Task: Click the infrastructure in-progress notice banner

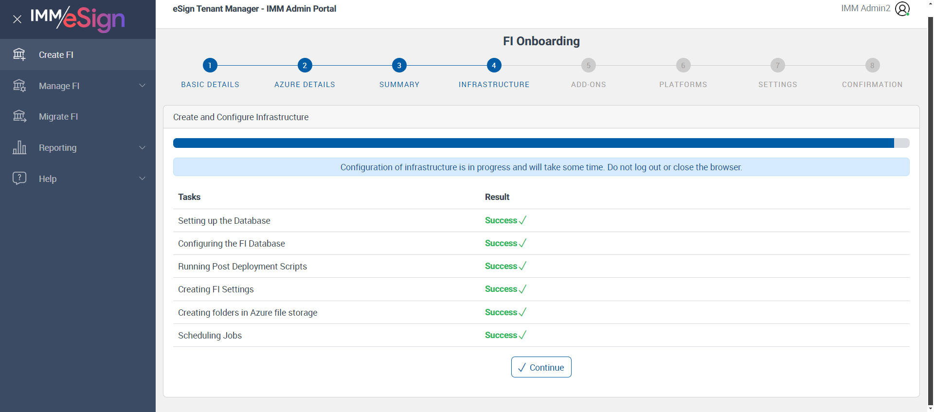Action: [541, 167]
